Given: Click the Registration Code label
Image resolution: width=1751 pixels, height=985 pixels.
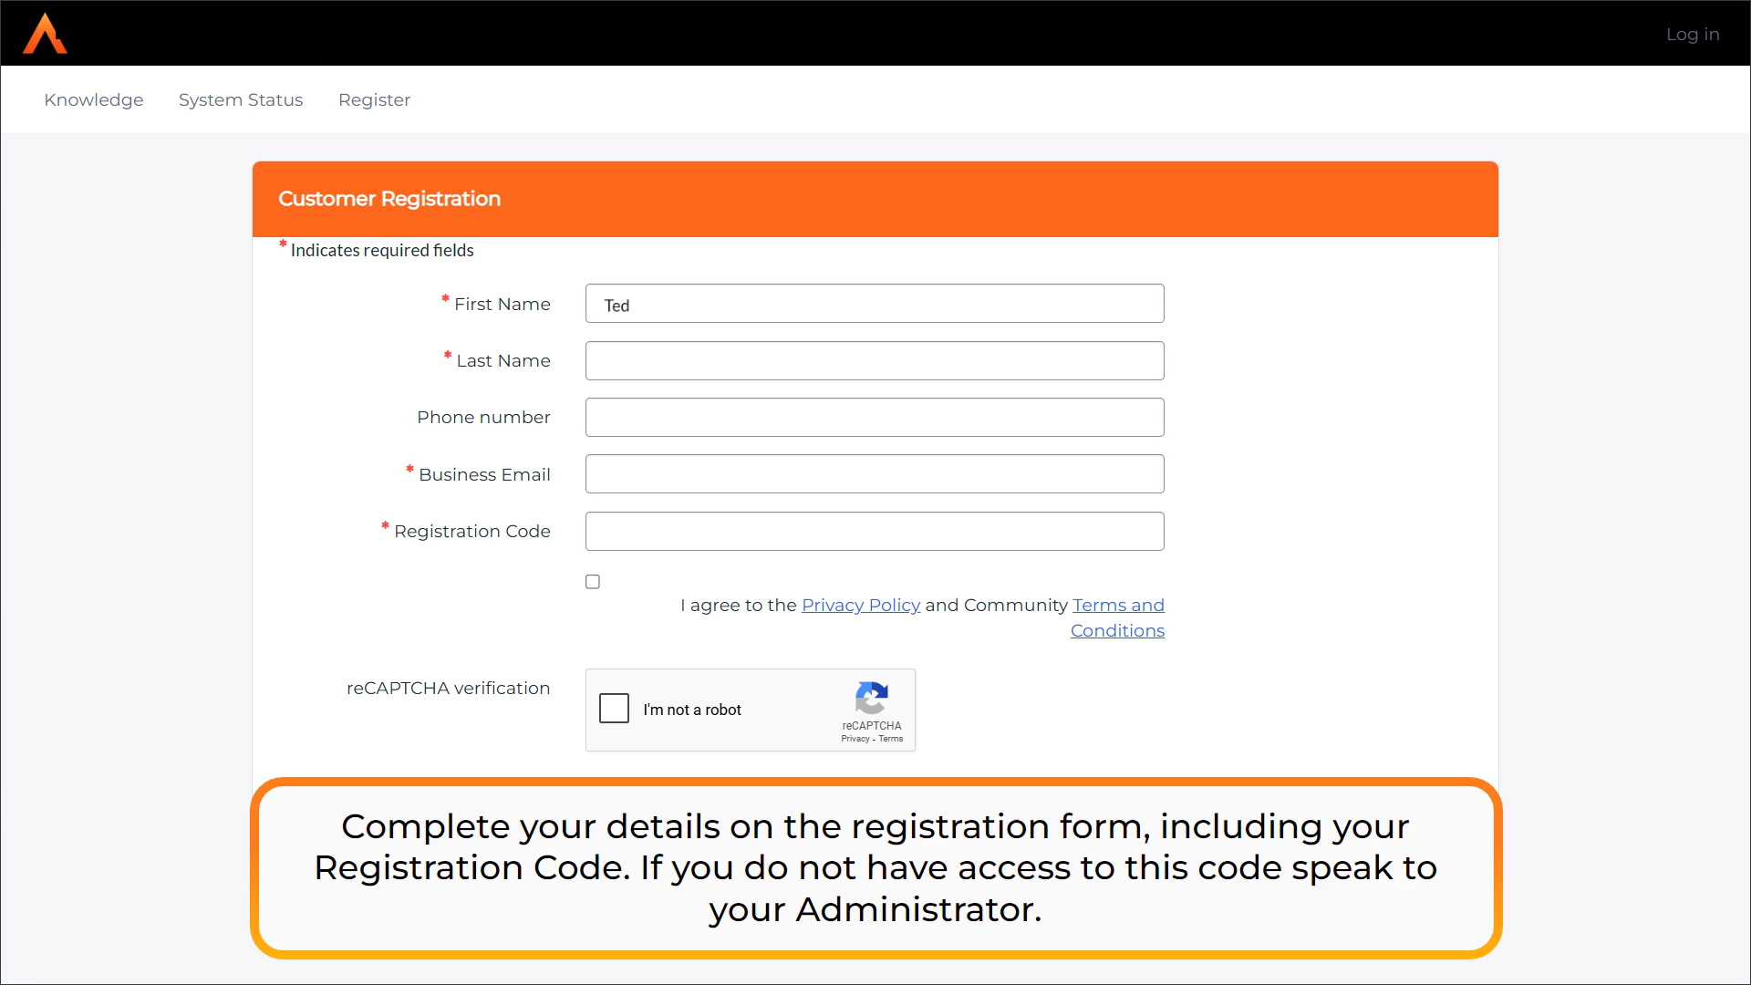Looking at the screenshot, I should [471, 532].
